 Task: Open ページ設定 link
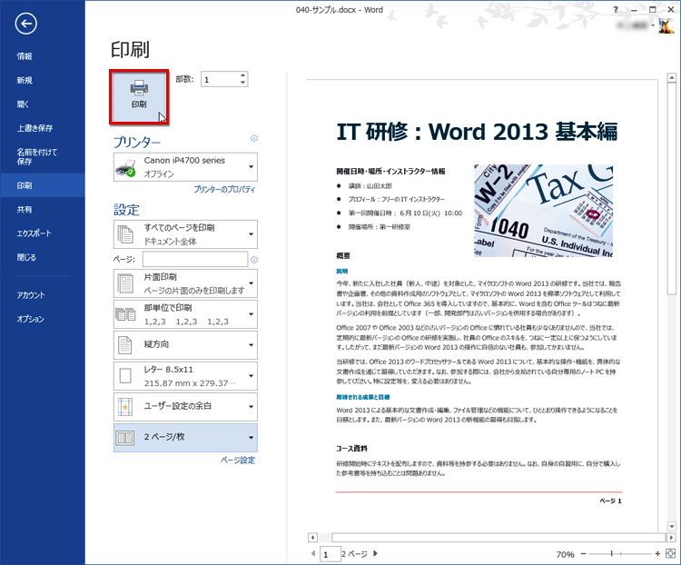[x=238, y=461]
